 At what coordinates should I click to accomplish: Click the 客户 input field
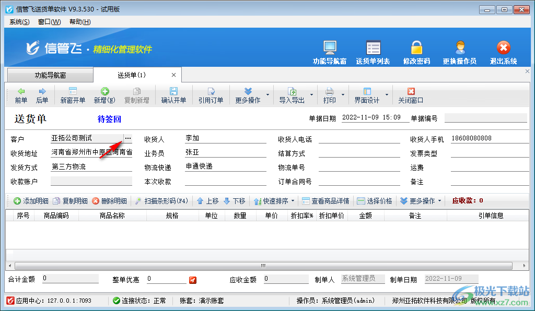87,138
